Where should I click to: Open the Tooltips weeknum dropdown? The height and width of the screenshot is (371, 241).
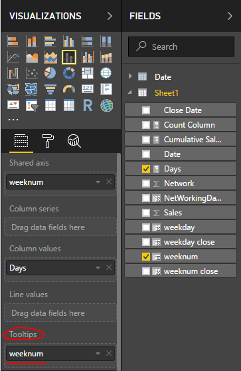click(98, 354)
